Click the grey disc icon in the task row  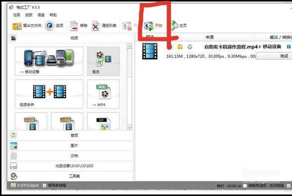(190, 46)
